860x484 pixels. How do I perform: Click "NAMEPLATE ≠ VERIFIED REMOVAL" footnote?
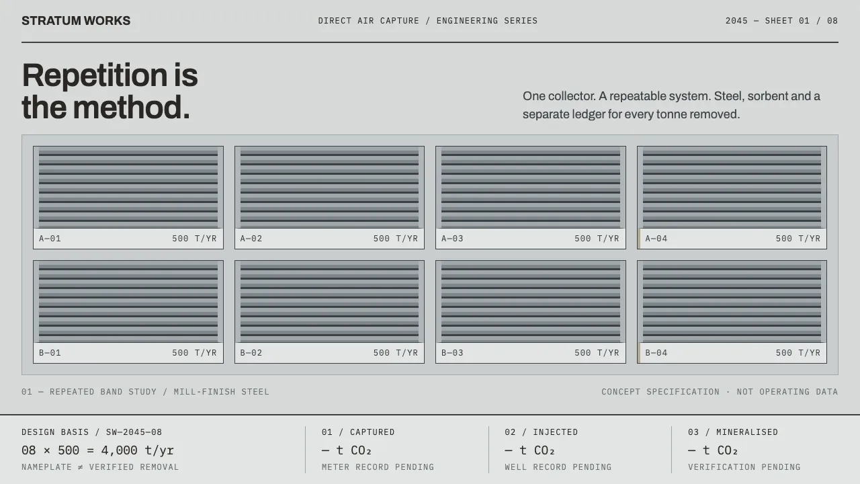[x=100, y=467]
